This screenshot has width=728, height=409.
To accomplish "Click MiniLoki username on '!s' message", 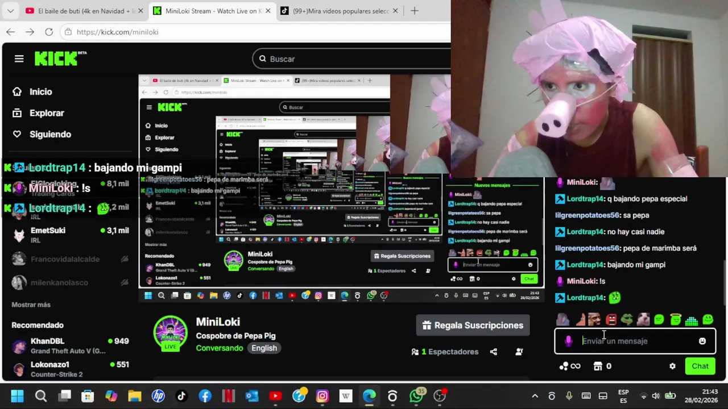I will point(581,281).
